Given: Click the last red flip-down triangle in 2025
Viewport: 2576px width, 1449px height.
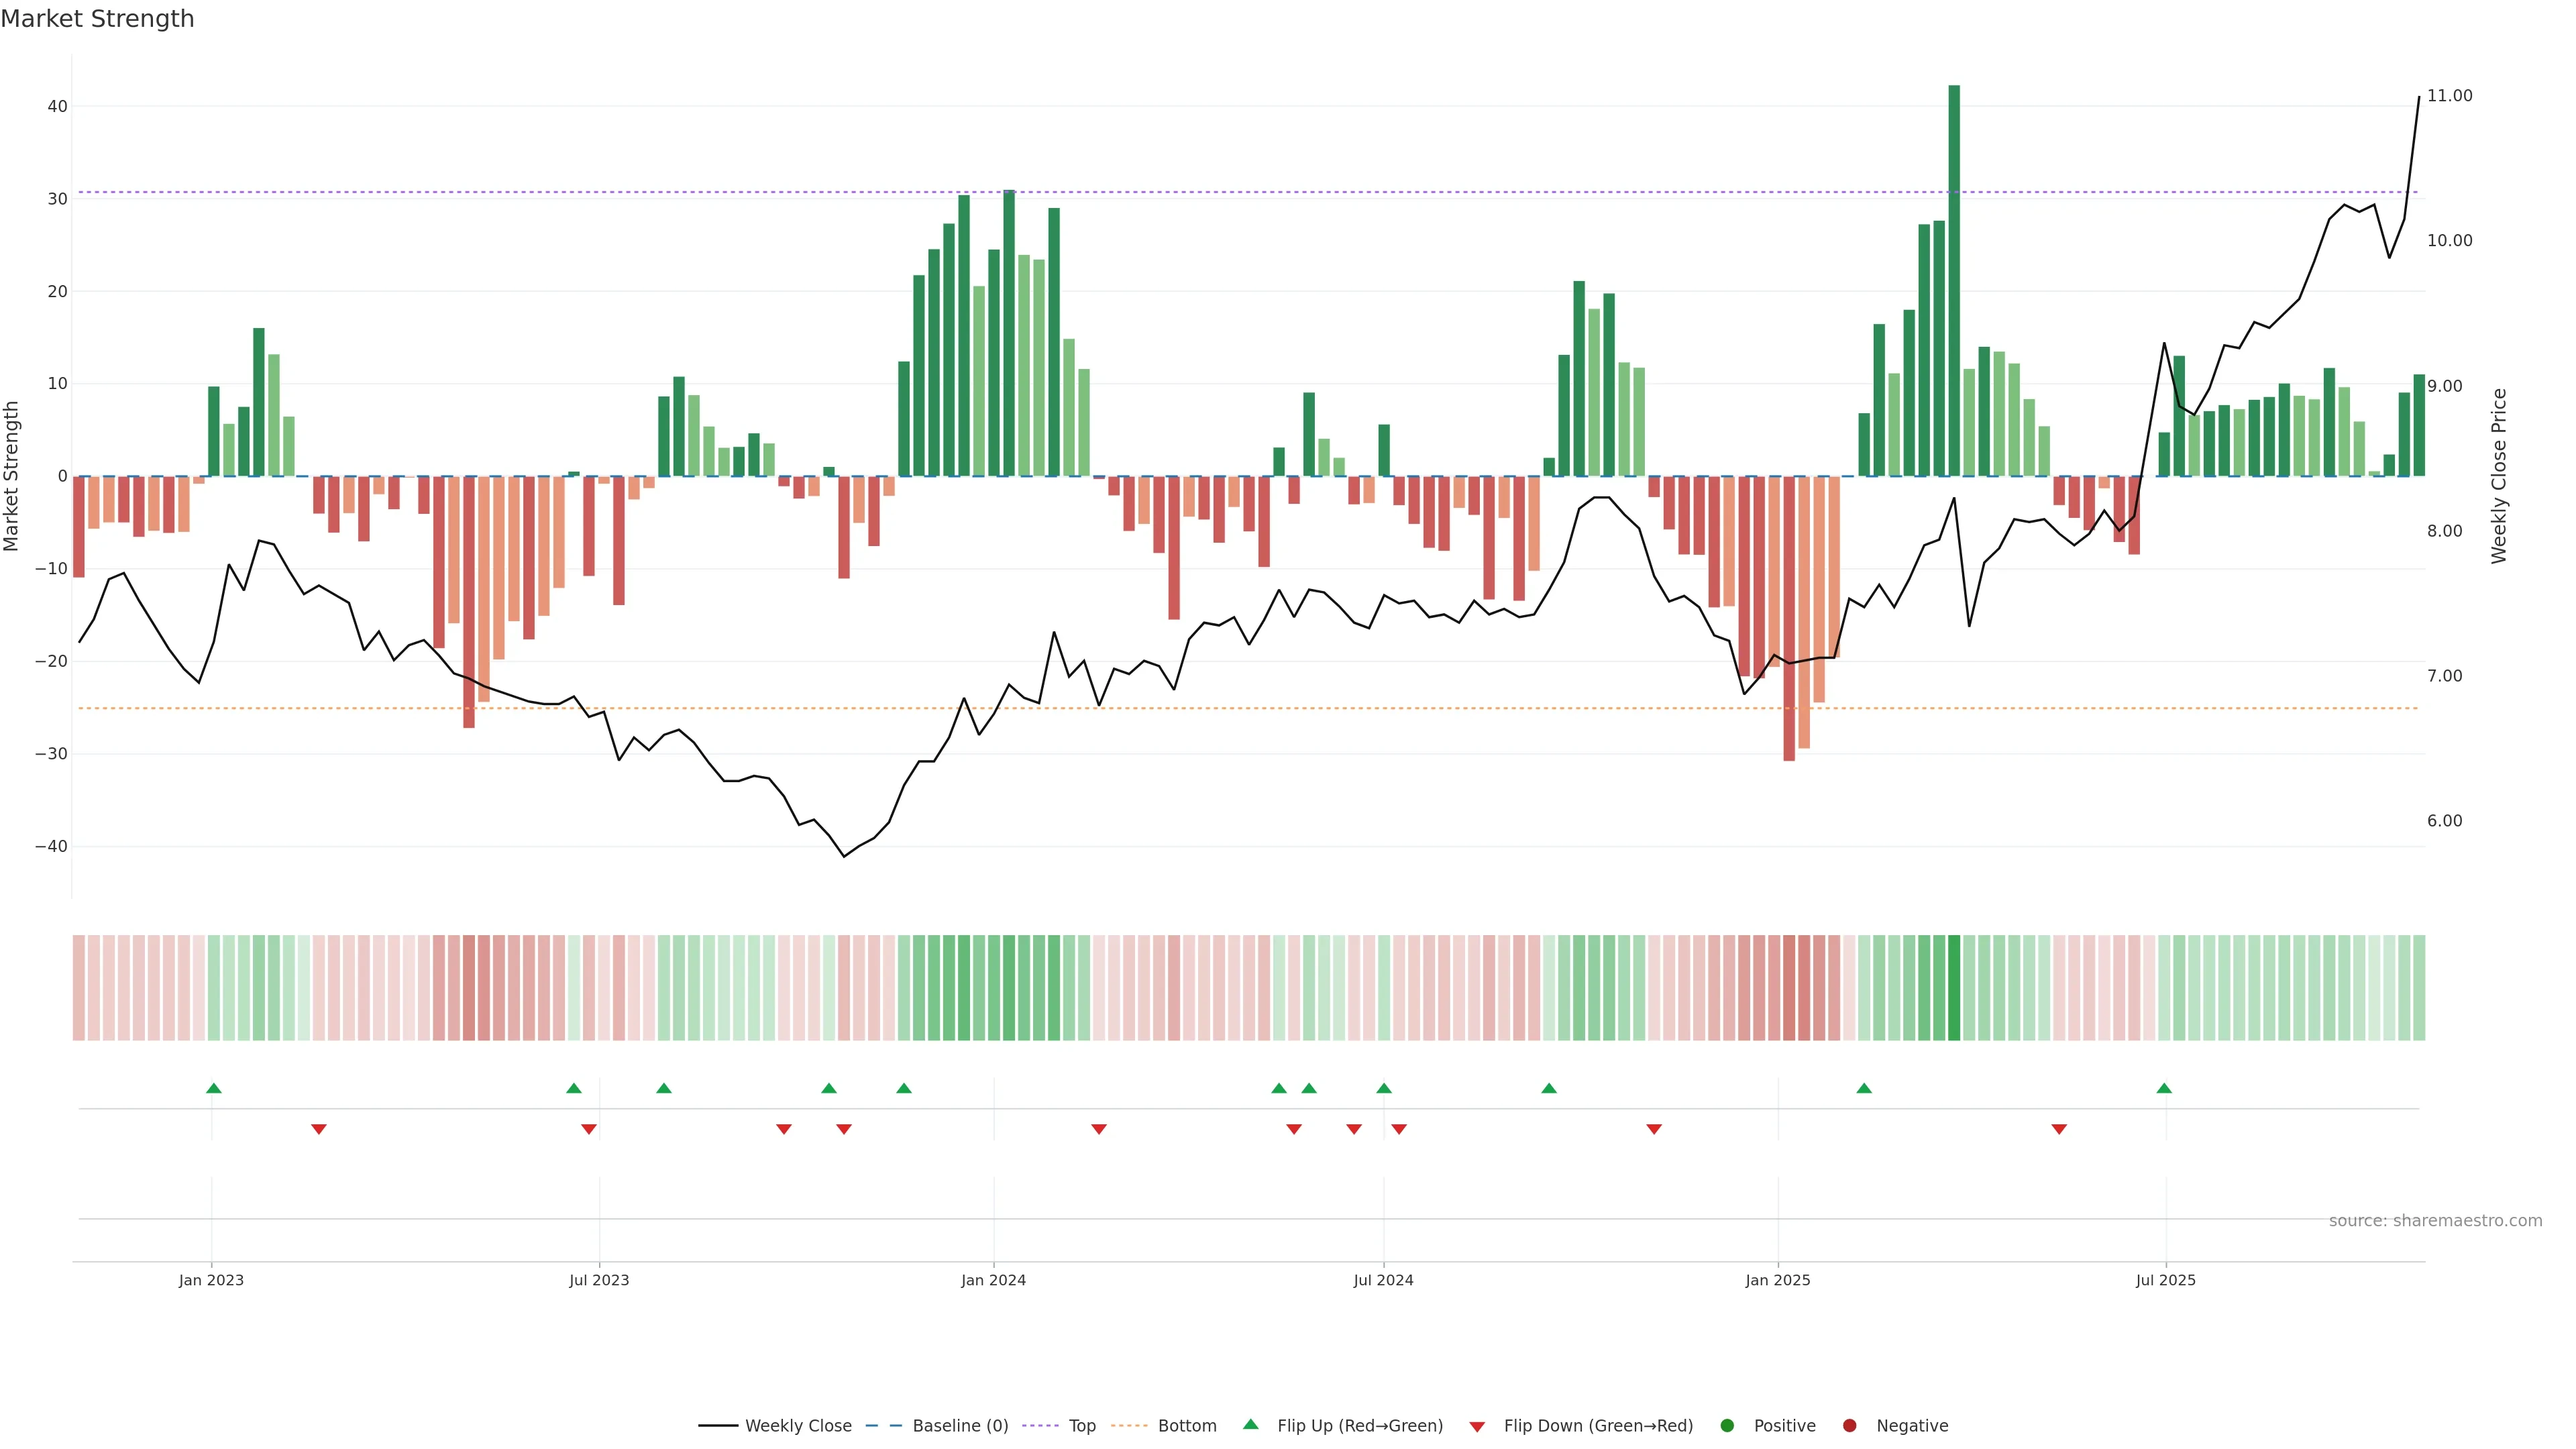Looking at the screenshot, I should point(2059,1129).
